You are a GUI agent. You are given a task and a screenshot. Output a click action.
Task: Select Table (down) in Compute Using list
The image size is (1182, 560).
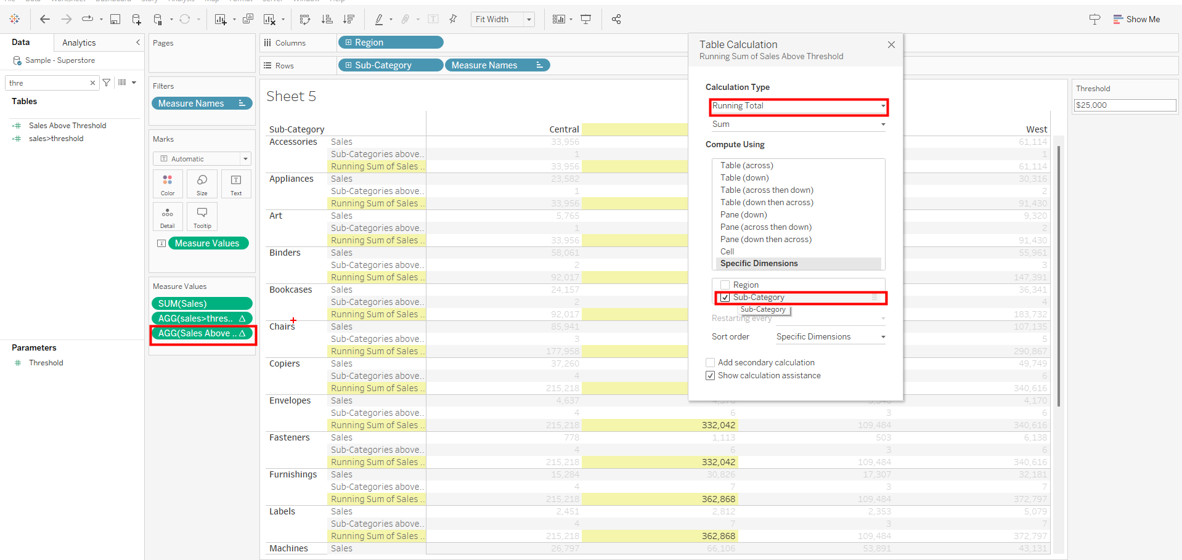pyautogui.click(x=744, y=178)
